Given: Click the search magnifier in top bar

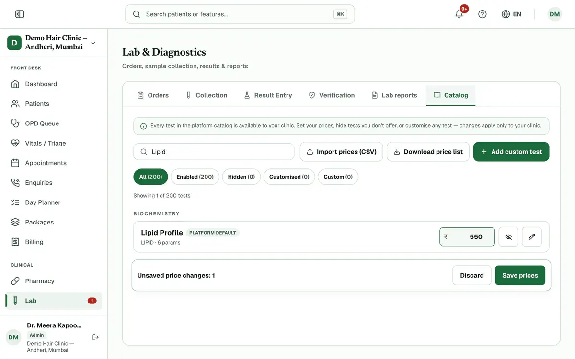Looking at the screenshot, I should click(137, 14).
